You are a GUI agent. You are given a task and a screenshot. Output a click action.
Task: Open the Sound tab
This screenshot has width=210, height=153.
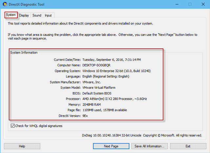tap(37, 15)
